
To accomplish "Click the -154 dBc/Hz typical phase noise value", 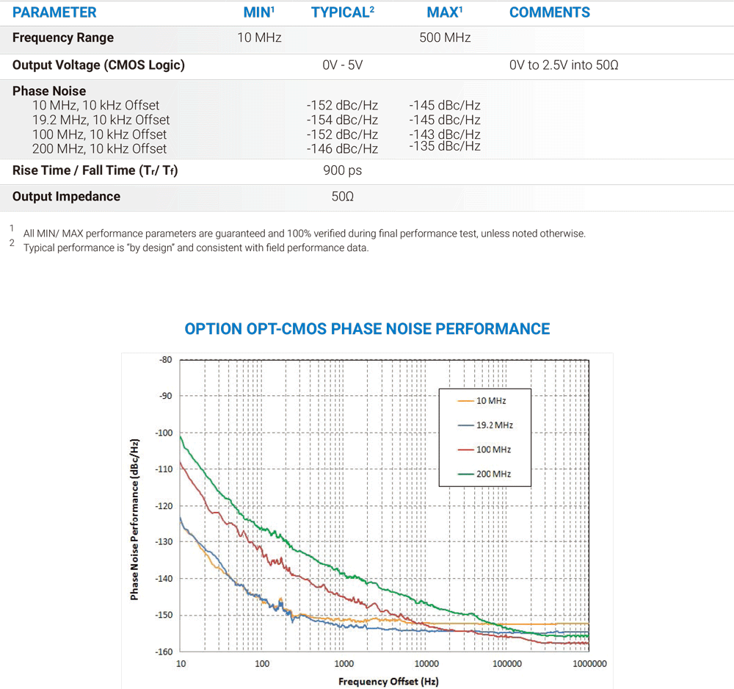I will 342,120.
